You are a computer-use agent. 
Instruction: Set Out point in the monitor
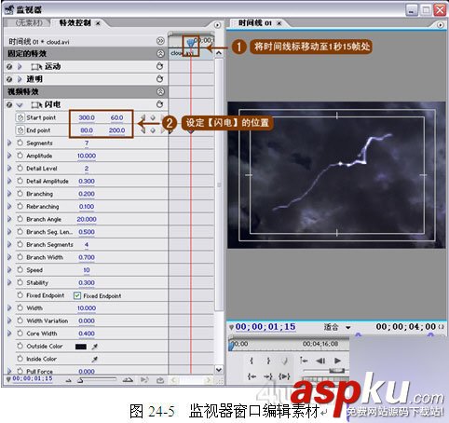268,361
